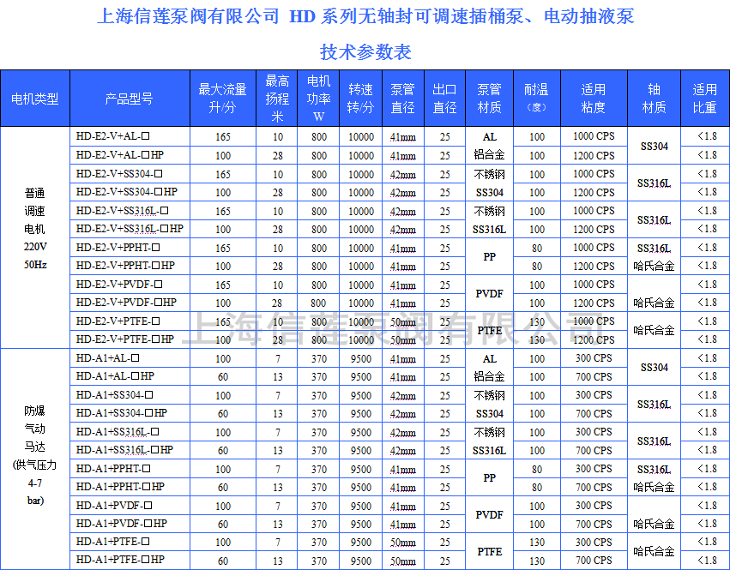
Task: Click model cell HD-E2-V+PVDF-□HP
Action: pyautogui.click(x=130, y=303)
